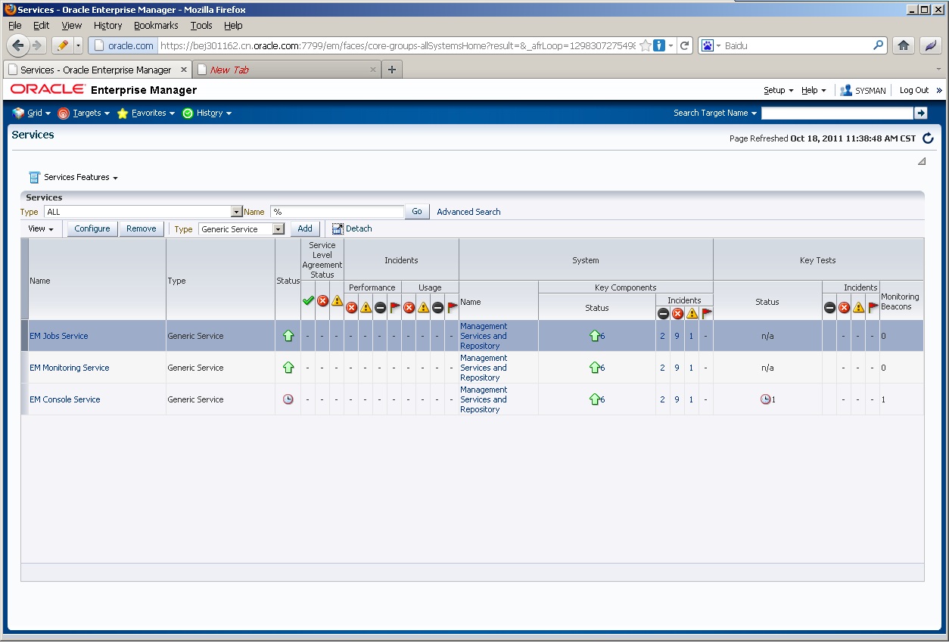Click Key Components status arrow in EM Jobs row

pos(594,336)
